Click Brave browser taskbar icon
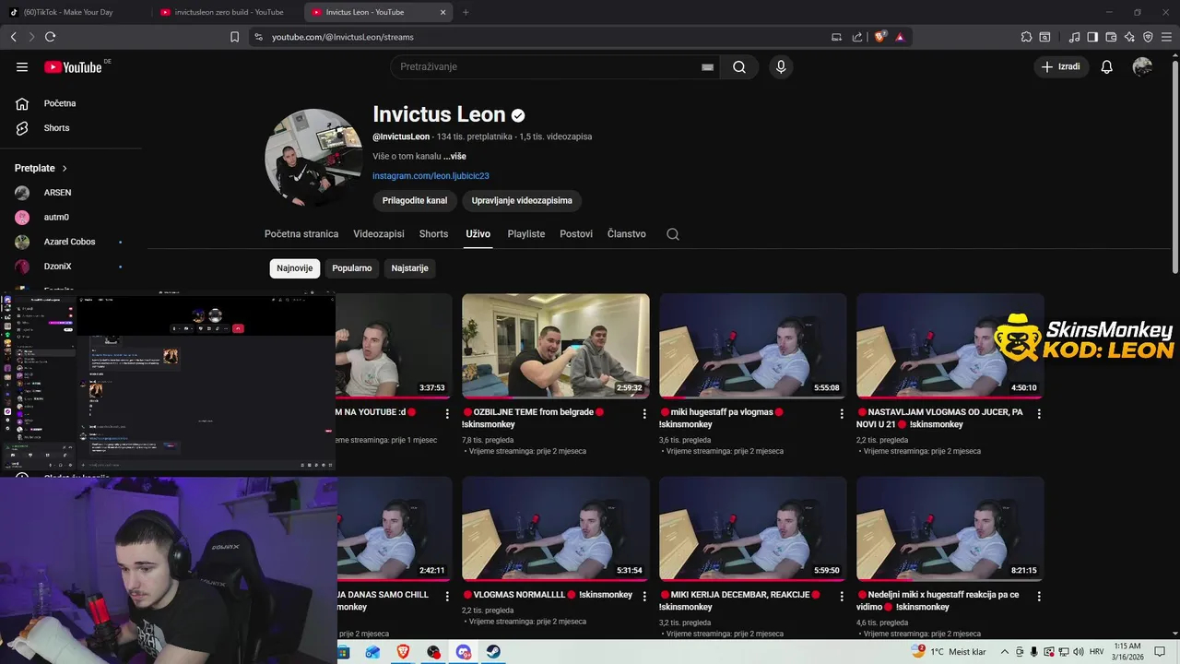This screenshot has width=1180, height=664. [x=402, y=652]
